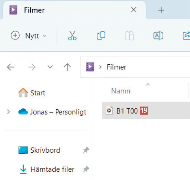190x180 pixels.
Task: Click the Copy icon in toolbar
Action: [x=101, y=36]
